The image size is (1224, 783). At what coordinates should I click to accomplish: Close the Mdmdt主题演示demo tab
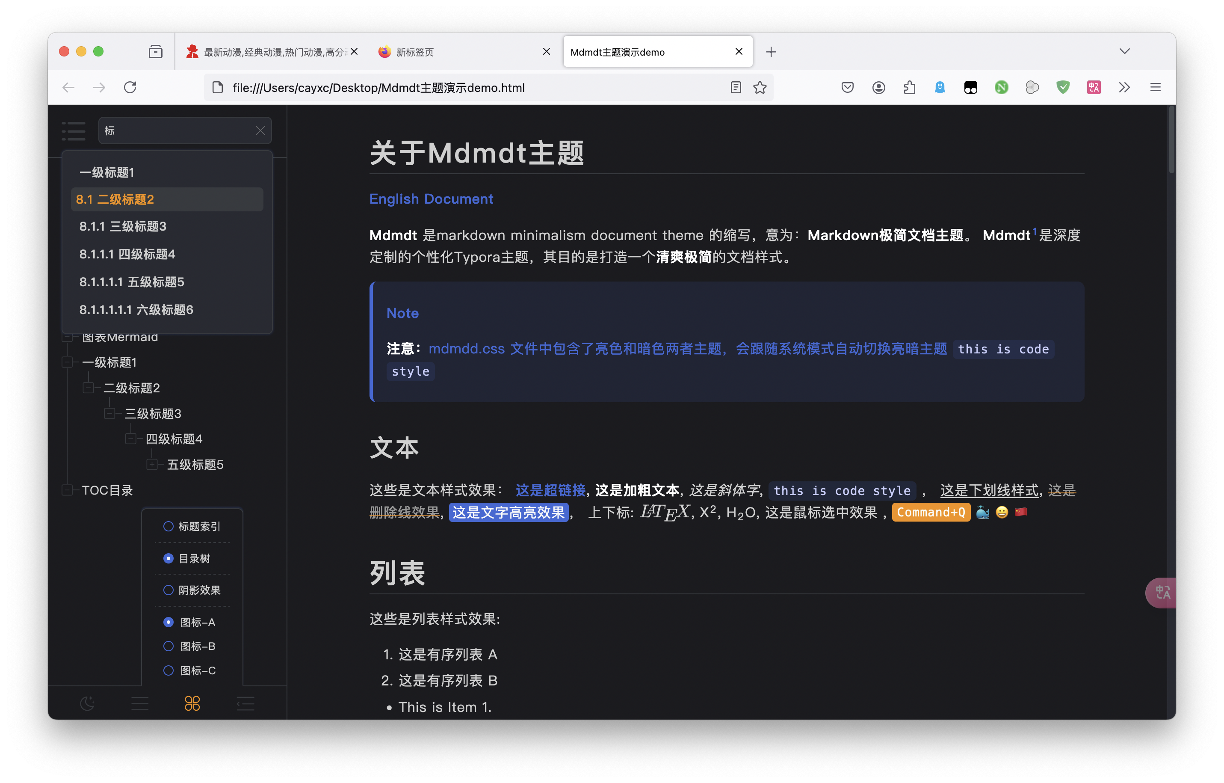pos(739,51)
